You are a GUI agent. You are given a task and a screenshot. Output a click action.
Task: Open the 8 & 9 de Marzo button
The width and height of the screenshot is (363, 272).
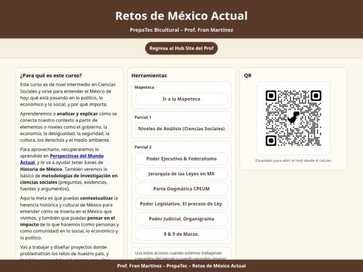click(182, 234)
